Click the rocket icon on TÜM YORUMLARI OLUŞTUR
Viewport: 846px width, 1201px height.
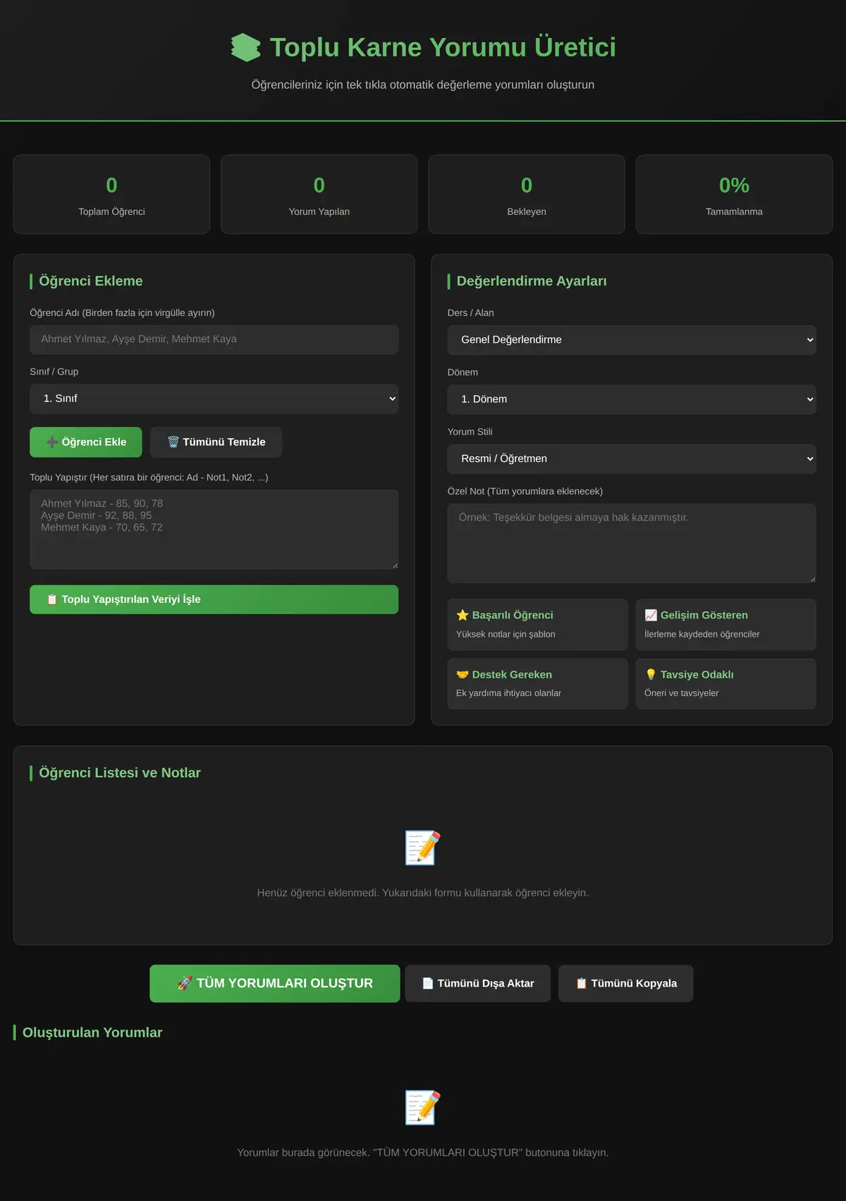click(185, 983)
